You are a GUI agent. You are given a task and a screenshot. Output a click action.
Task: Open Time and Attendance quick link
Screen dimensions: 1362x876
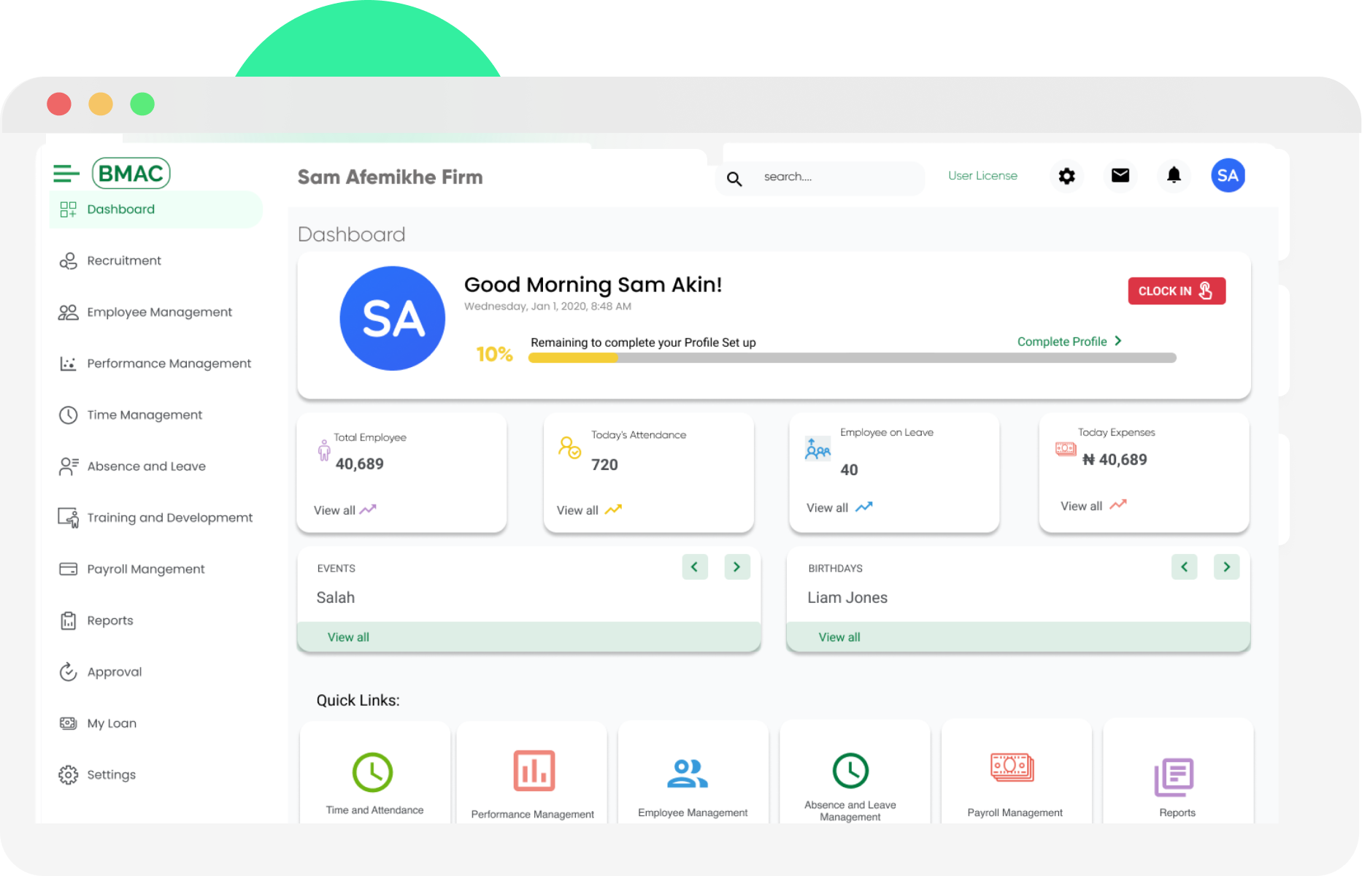click(374, 772)
